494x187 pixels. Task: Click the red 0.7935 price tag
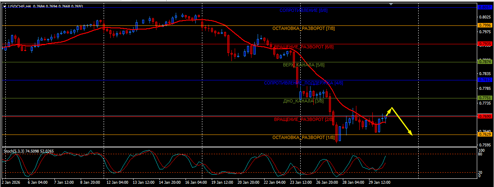pyautogui.click(x=485, y=43)
